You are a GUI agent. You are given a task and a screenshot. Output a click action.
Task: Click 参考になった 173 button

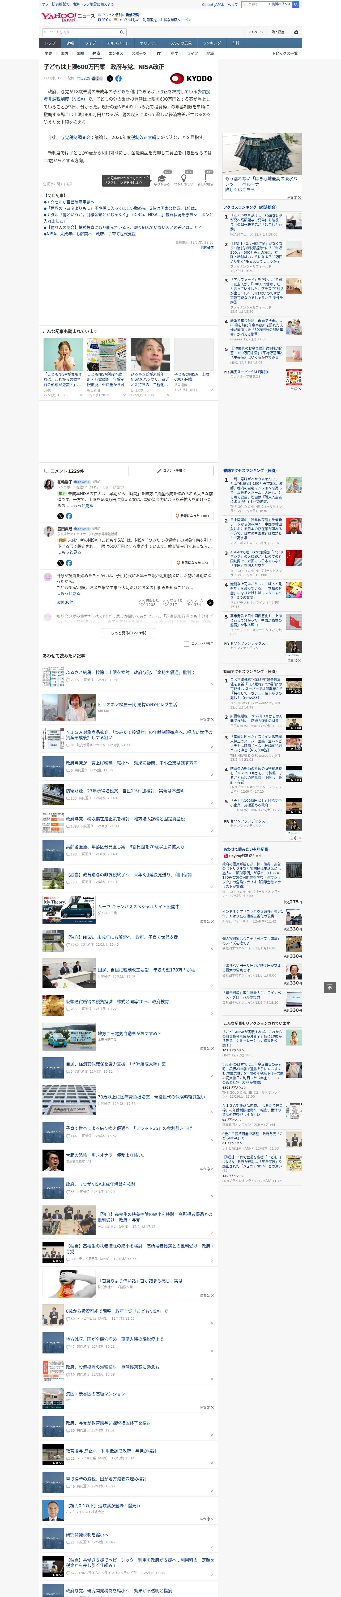coord(193,563)
